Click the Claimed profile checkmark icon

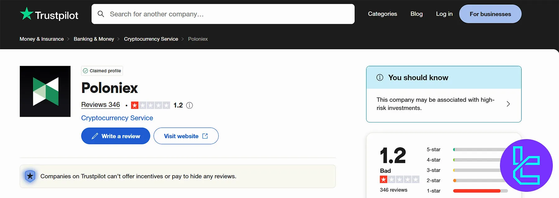pos(85,71)
